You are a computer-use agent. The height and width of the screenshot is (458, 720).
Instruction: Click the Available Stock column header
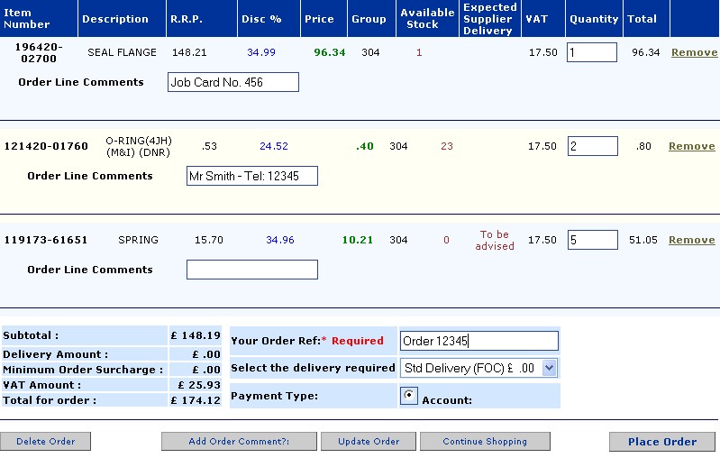pyautogui.click(x=426, y=18)
